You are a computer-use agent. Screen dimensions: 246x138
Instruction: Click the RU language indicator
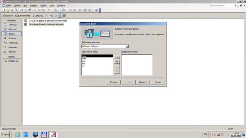pos(205,134)
